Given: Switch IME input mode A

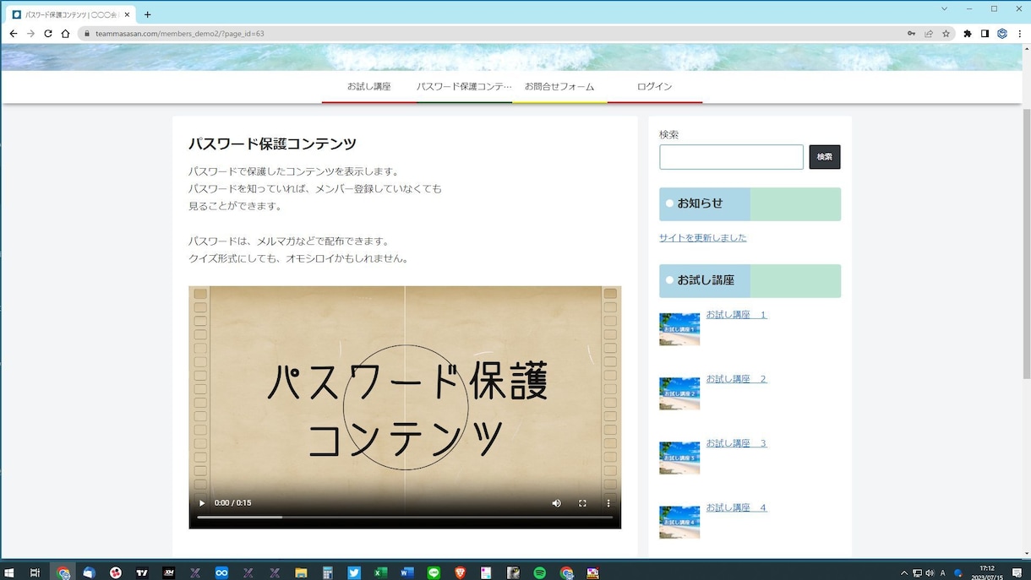Looking at the screenshot, I should point(943,572).
